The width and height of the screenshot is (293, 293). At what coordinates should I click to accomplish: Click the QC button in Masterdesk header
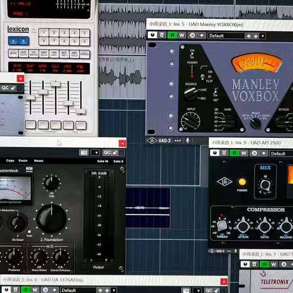[107, 153]
